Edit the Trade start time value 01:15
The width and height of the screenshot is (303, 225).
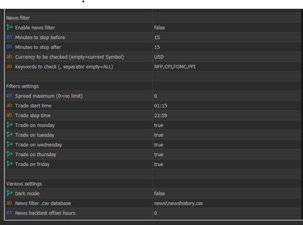tap(161, 106)
